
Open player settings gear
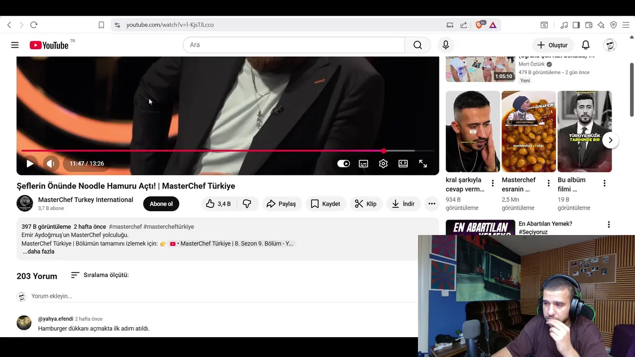click(383, 164)
